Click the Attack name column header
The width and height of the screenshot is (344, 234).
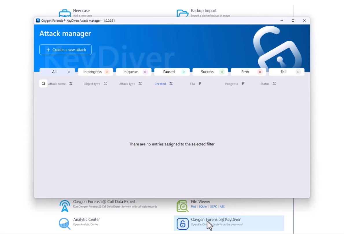click(57, 84)
